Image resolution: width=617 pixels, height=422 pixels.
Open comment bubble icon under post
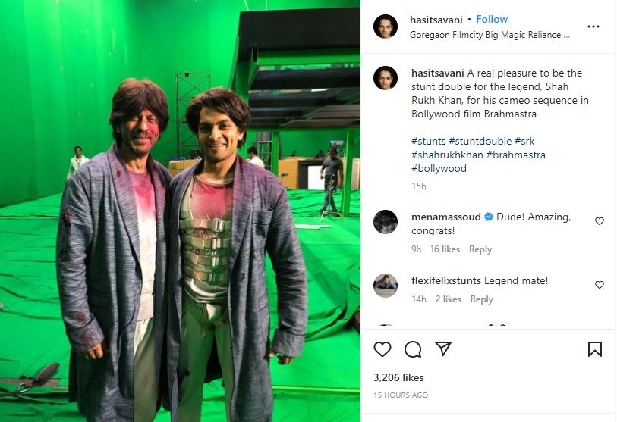click(413, 349)
